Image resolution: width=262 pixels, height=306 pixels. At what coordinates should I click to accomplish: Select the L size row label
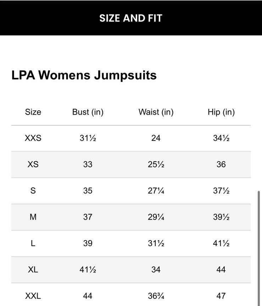(33, 243)
